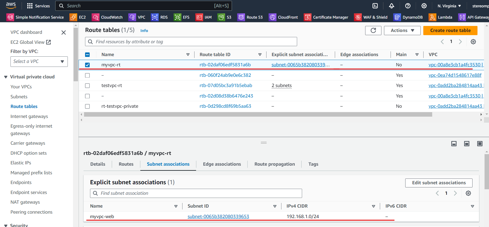This screenshot has width=489, height=227.
Task: Check the rt-testvpc-private row checkbox
Action: (x=87, y=106)
